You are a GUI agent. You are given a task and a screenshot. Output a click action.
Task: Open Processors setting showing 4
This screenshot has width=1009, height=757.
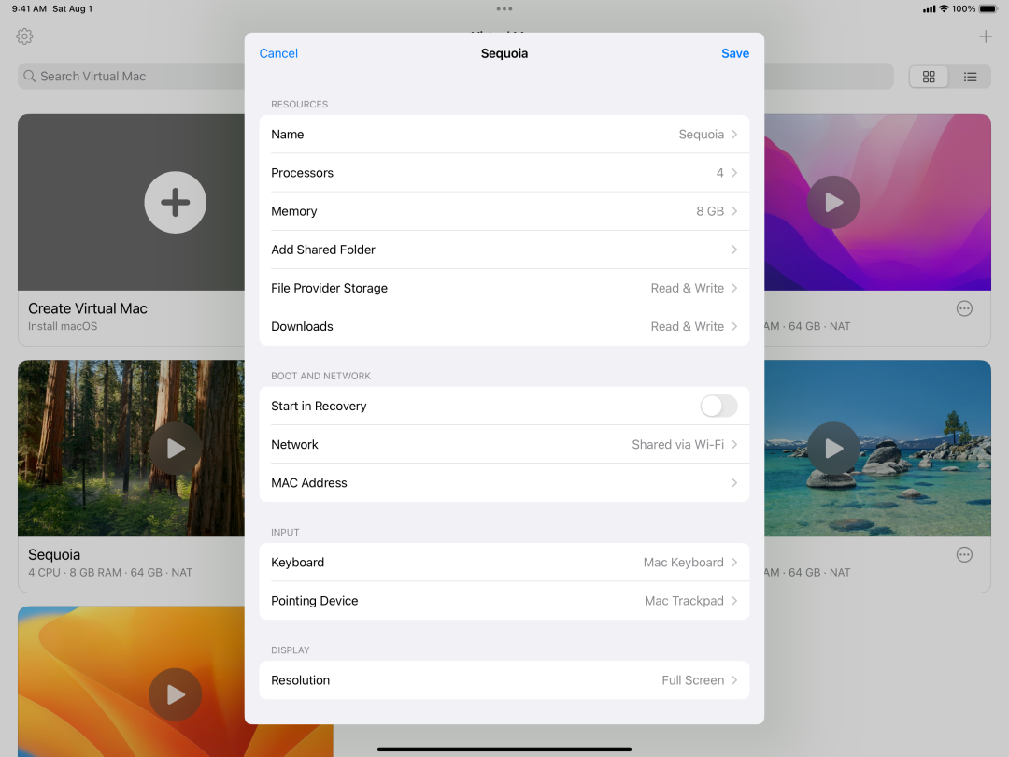point(504,173)
